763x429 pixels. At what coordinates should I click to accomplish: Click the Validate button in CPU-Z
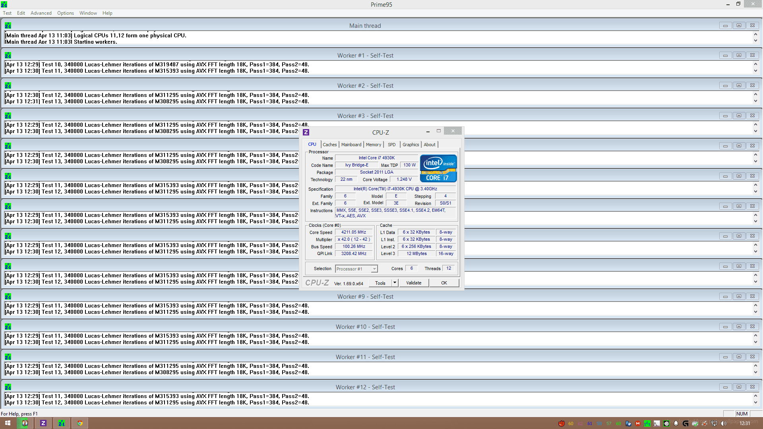(414, 283)
